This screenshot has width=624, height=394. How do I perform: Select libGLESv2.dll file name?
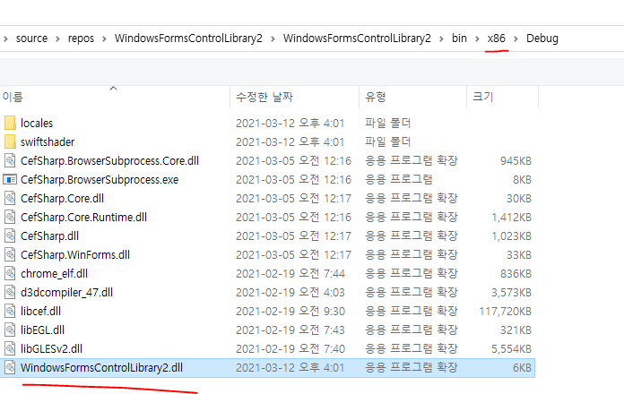[51, 349]
